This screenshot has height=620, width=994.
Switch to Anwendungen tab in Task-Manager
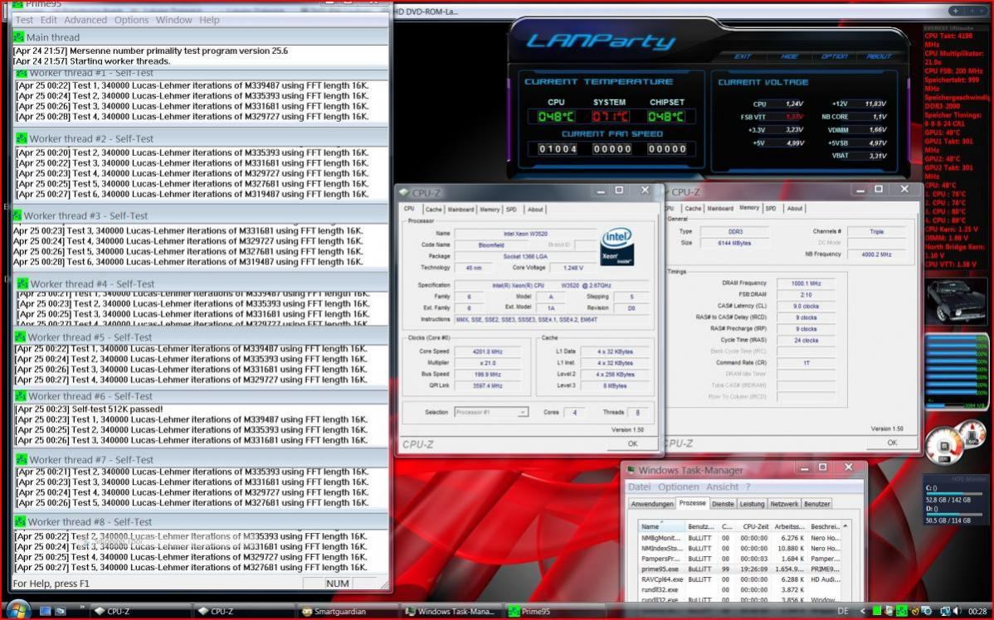point(651,504)
